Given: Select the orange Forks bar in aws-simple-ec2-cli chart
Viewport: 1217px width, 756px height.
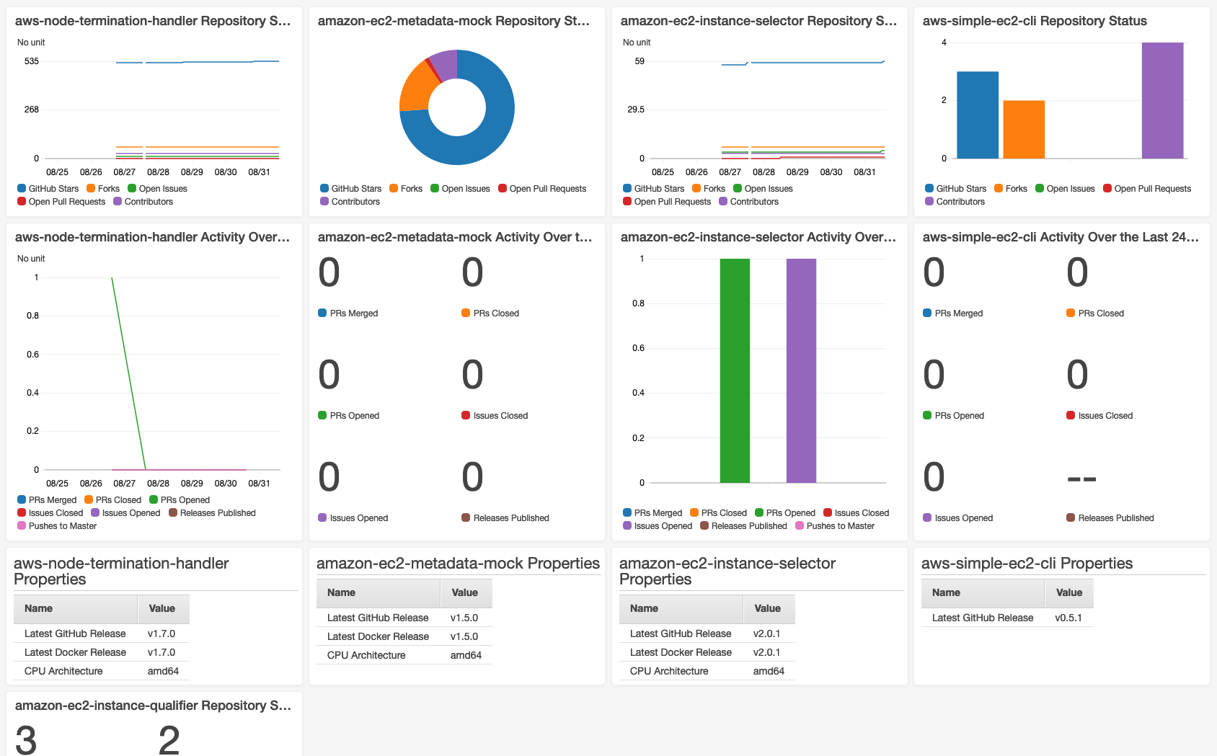Looking at the screenshot, I should (x=1024, y=130).
